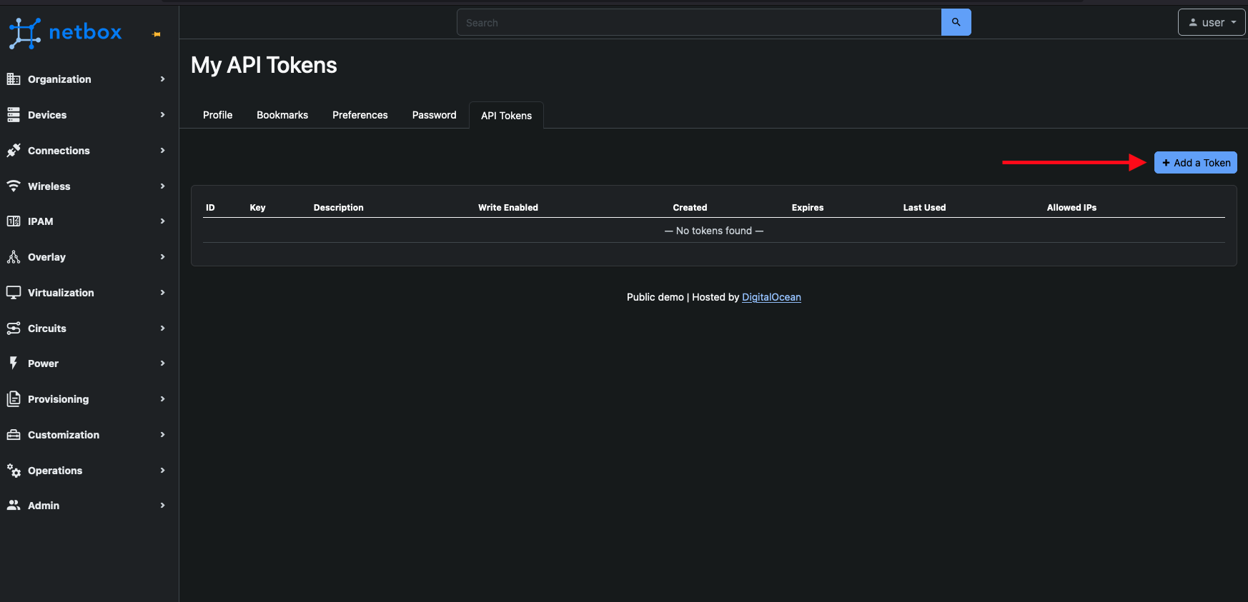1248x602 pixels.
Task: Open the Organization sidebar menu label
Action: (x=59, y=79)
